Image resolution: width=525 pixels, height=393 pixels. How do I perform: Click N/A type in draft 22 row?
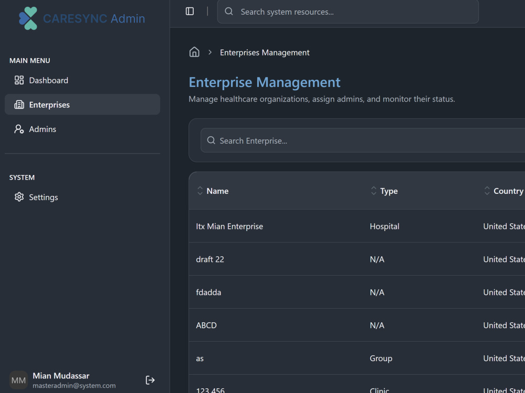point(377,259)
